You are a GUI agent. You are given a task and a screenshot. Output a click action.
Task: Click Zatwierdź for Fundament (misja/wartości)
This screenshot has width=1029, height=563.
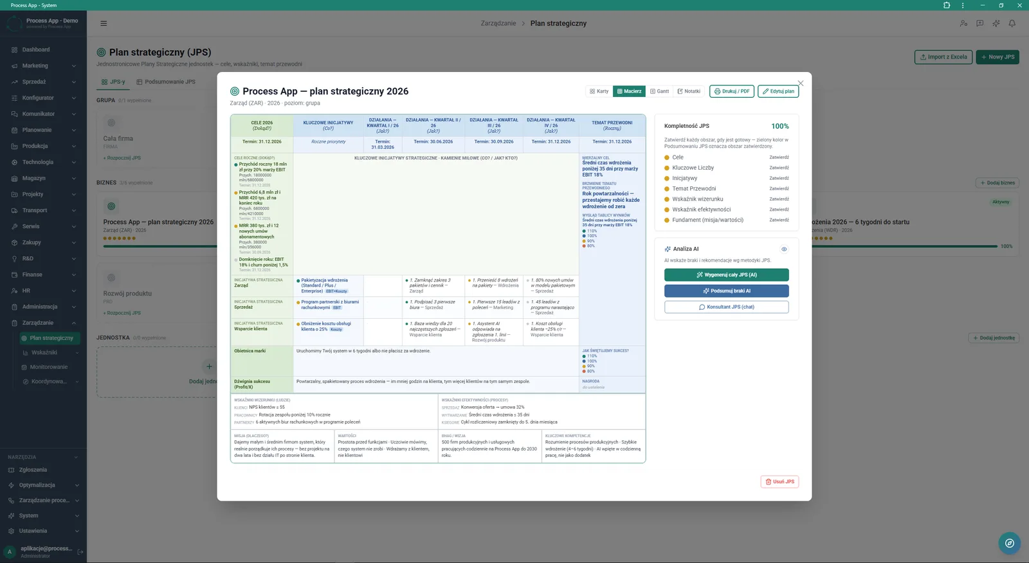click(x=779, y=220)
